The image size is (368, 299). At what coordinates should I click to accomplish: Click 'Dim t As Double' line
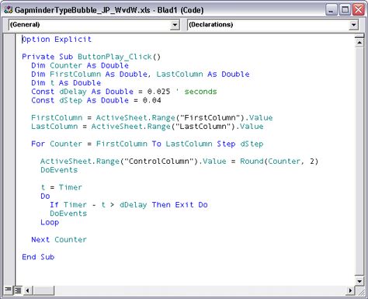(x=66, y=83)
